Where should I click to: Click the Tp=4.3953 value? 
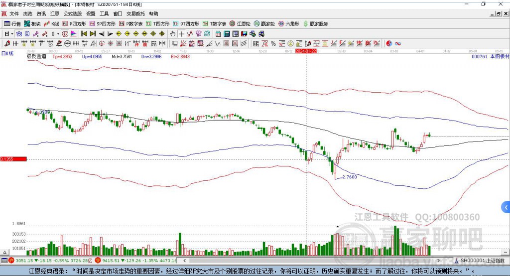[x=62, y=56]
